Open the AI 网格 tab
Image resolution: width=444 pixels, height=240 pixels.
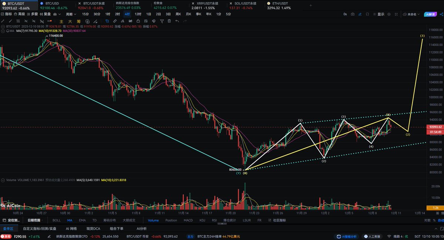coord(71,229)
